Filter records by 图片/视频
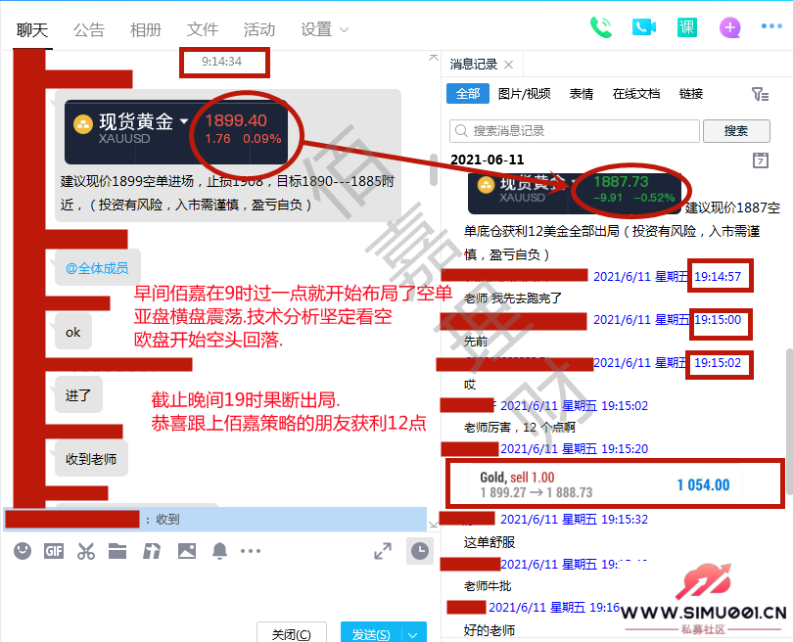Image resolution: width=793 pixels, height=642 pixels. point(524,94)
